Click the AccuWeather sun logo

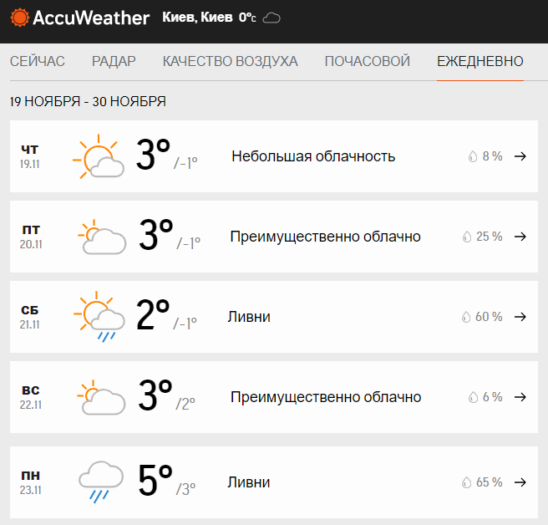pyautogui.click(x=18, y=18)
